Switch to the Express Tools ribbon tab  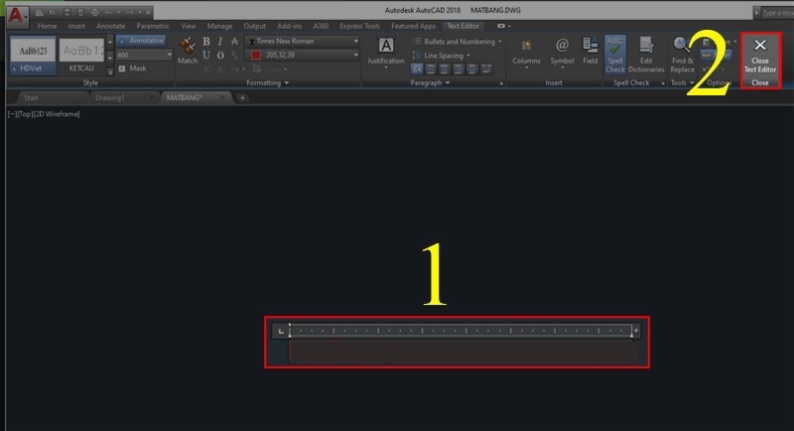point(359,26)
